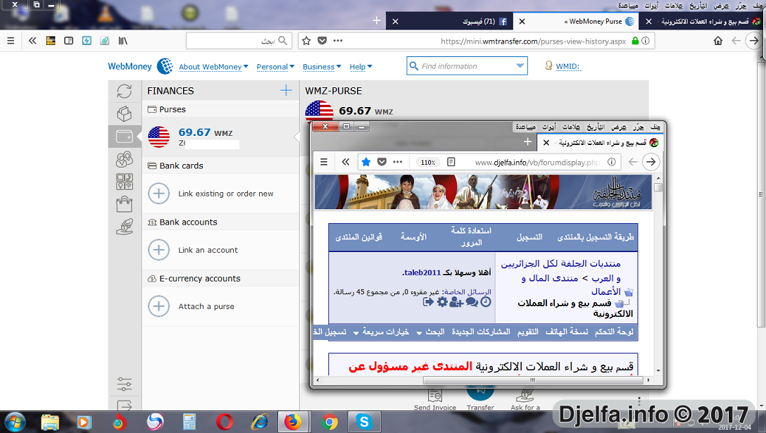The height and width of the screenshot is (433, 766).
Task: Open the settings sliders icon in WebMoney sidebar
Action: 124,384
